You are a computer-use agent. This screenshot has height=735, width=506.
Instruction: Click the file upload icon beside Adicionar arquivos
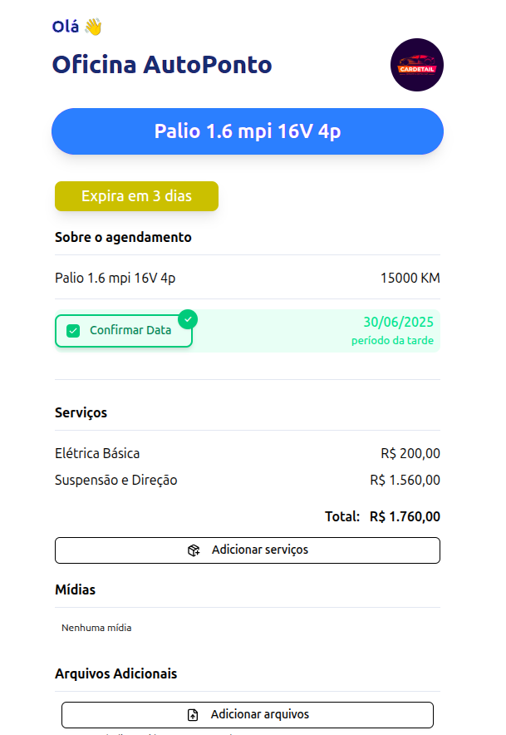pyautogui.click(x=193, y=715)
